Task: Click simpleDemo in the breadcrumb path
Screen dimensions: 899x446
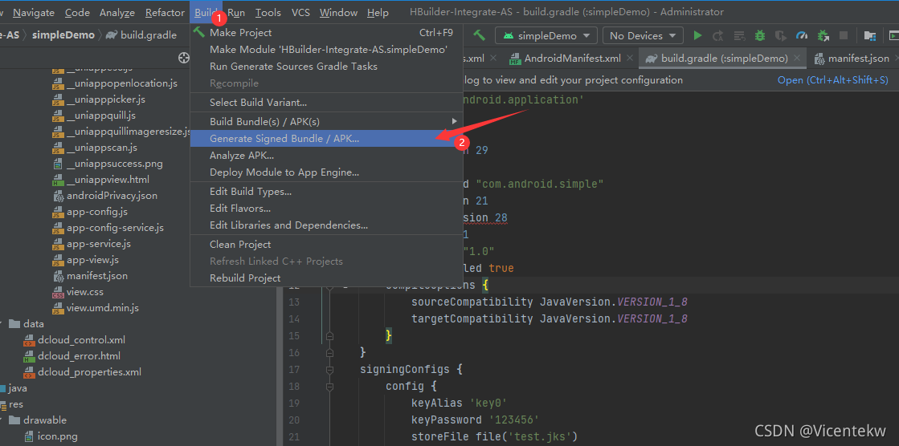Action: click(x=63, y=35)
